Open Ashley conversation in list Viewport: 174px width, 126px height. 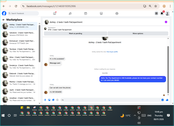point(19,26)
